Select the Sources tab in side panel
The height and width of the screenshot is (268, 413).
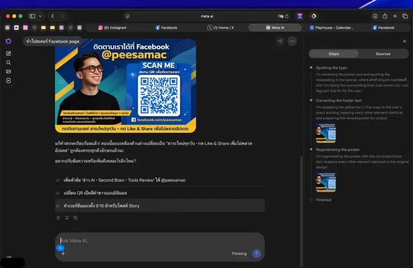click(383, 54)
